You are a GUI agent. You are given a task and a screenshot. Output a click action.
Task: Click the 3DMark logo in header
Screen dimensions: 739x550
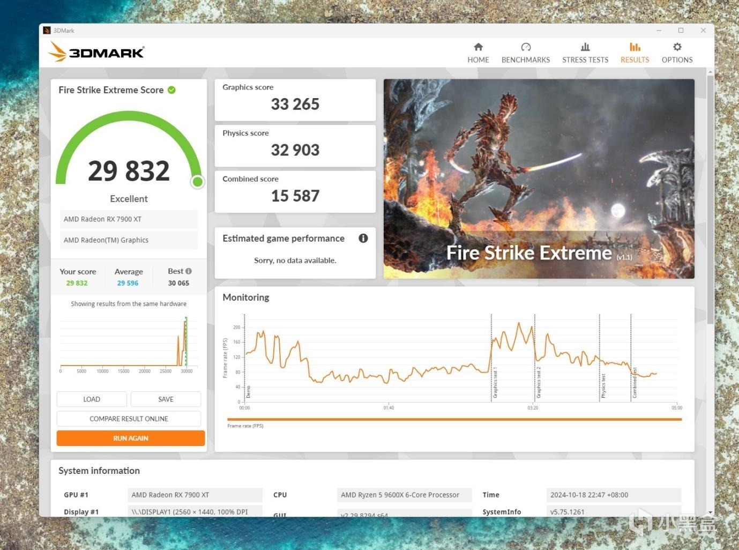point(96,52)
